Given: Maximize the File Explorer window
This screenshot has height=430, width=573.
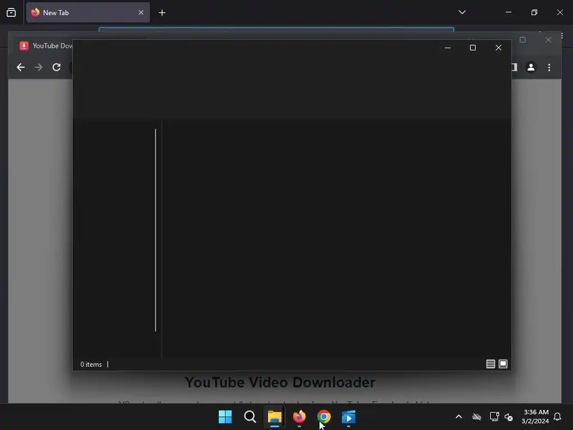Looking at the screenshot, I should 472,48.
